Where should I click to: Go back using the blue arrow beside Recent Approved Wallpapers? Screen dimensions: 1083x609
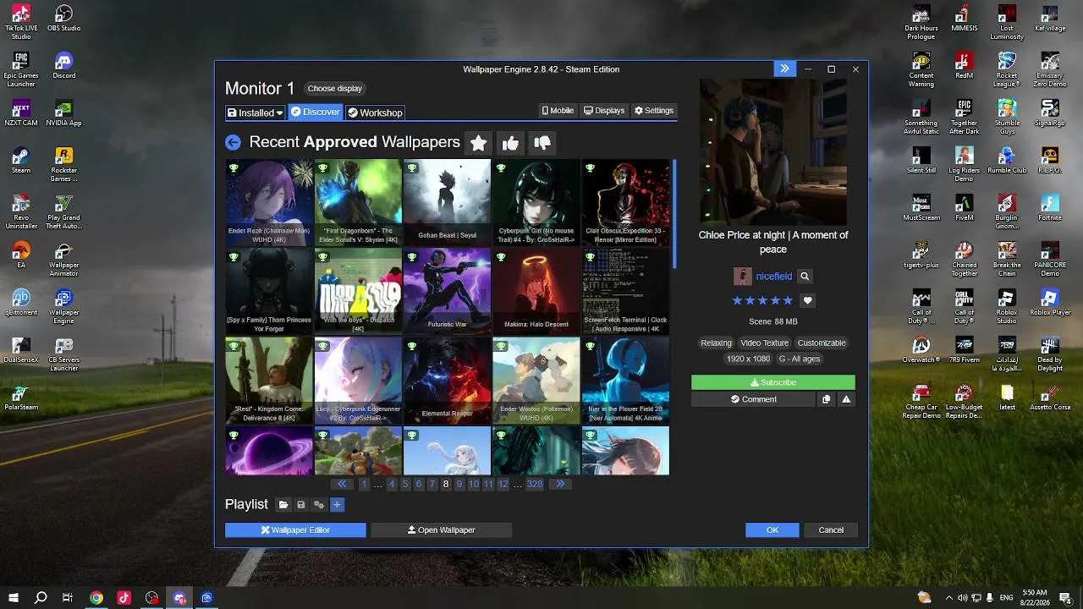point(233,143)
